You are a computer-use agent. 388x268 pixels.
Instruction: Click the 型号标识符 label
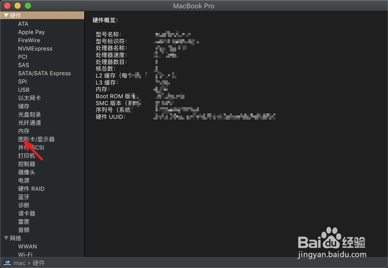tap(111, 41)
